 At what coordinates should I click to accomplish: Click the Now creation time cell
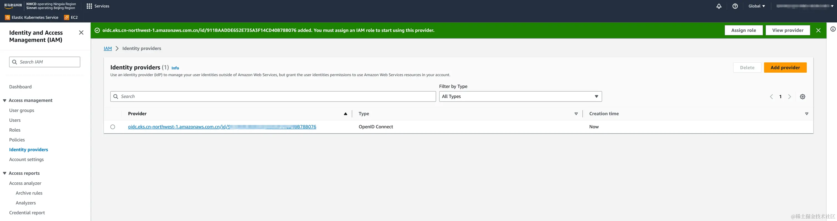click(594, 127)
